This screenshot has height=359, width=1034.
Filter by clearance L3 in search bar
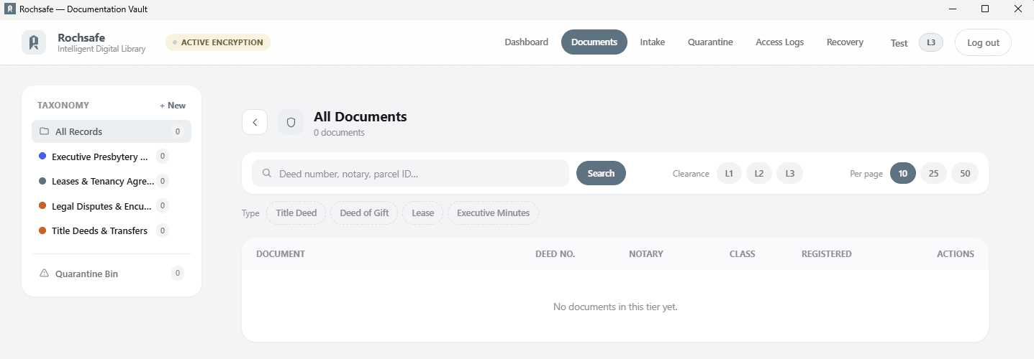(789, 173)
